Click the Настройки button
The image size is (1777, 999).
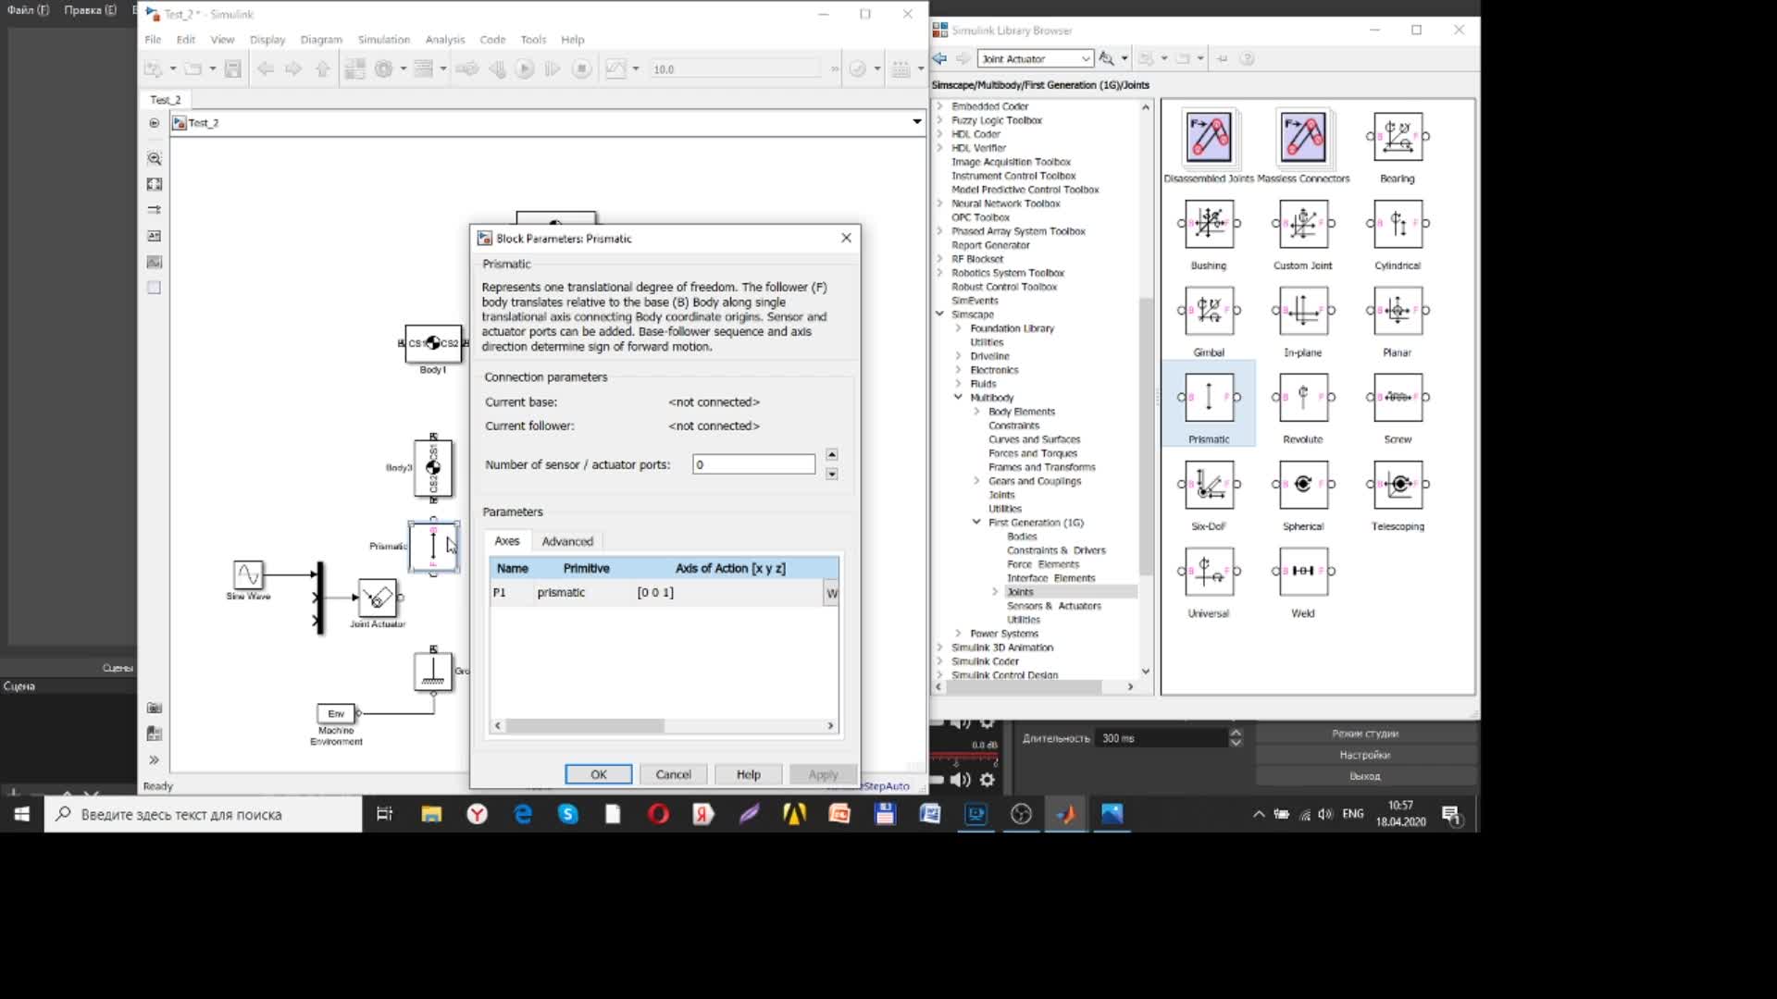point(1365,755)
